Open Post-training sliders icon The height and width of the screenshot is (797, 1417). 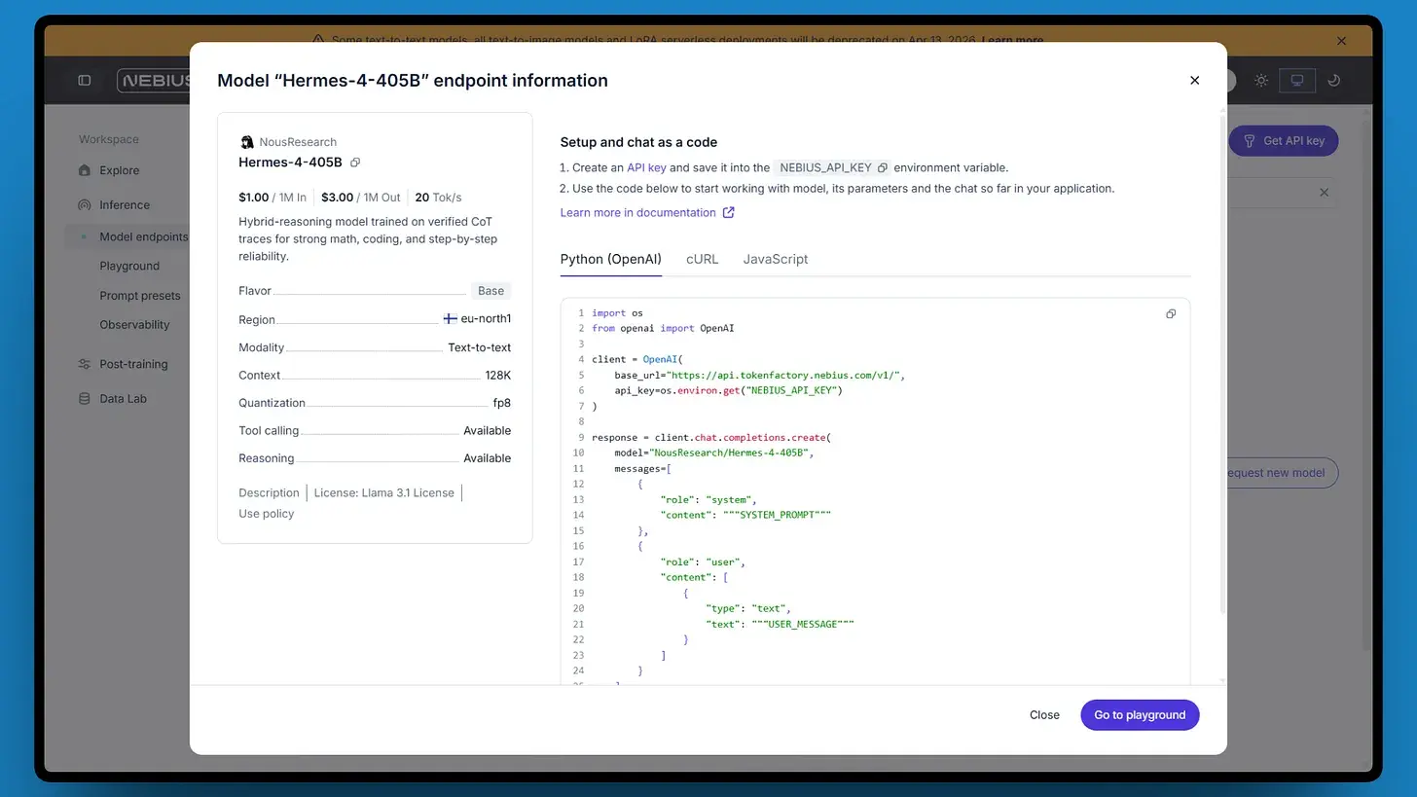point(85,364)
